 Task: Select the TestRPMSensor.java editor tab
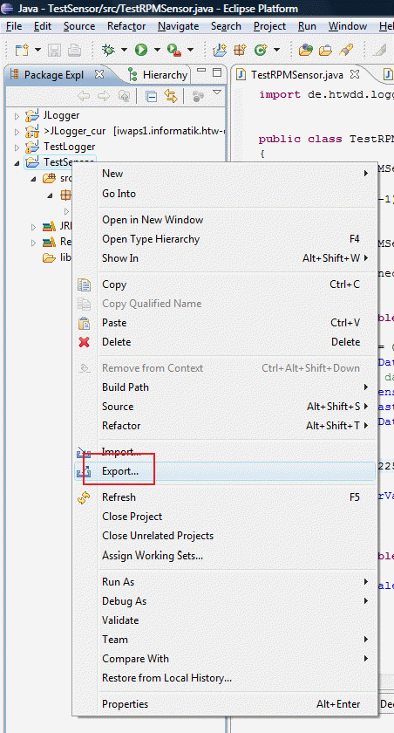[297, 75]
